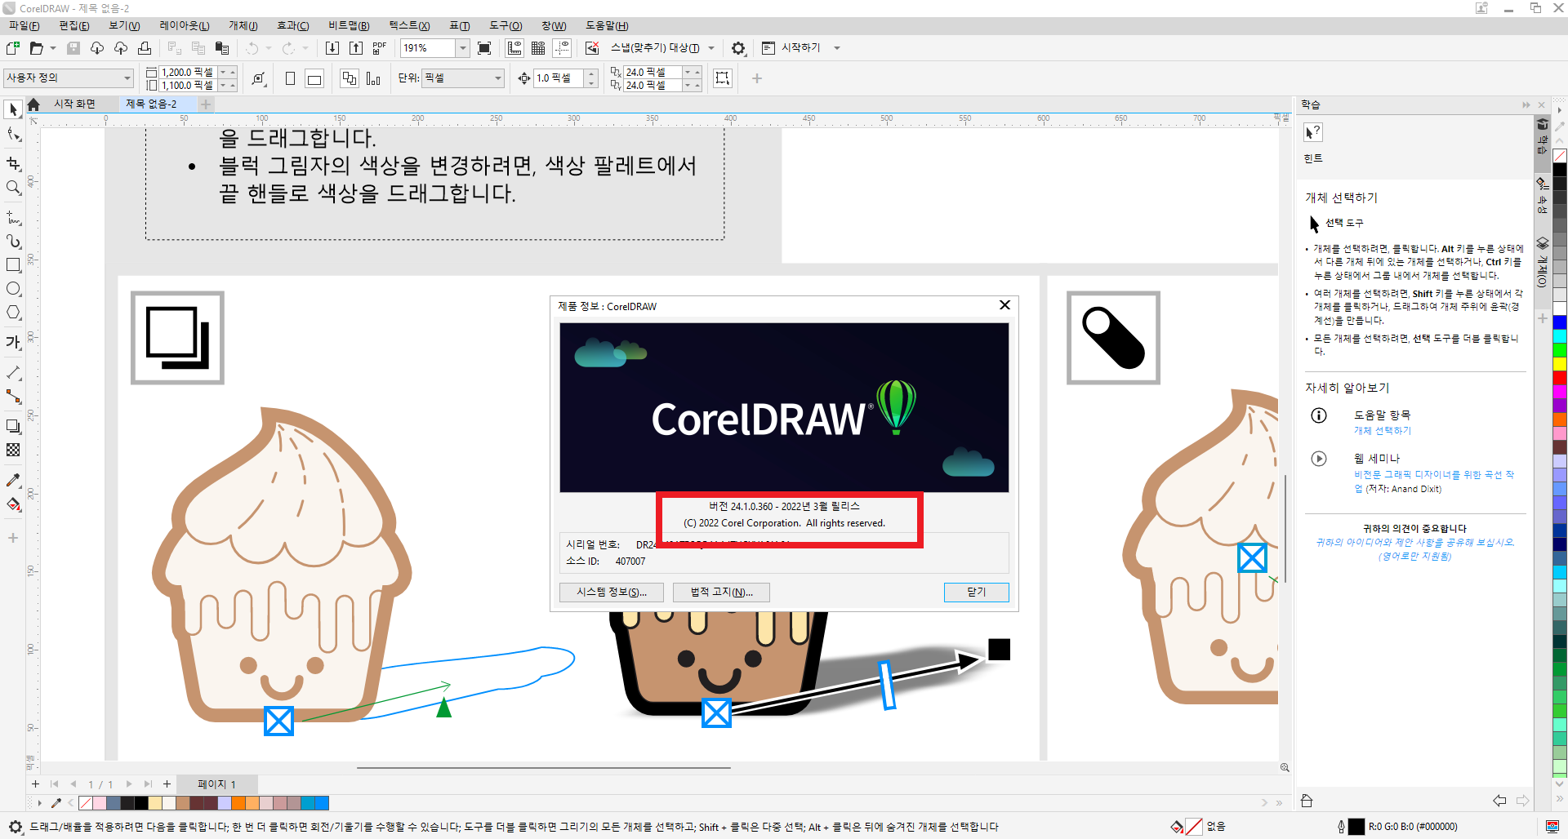Select the Polygon tool
Viewport: 1568px width, 839px height.
click(13, 313)
